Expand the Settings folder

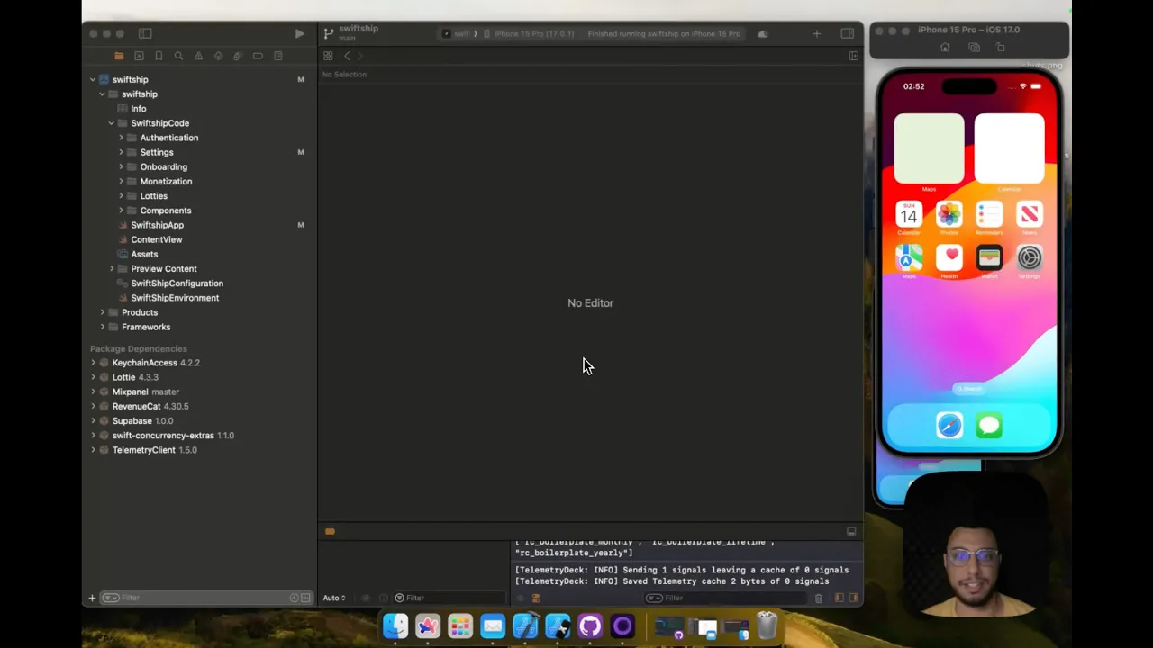pos(121,152)
